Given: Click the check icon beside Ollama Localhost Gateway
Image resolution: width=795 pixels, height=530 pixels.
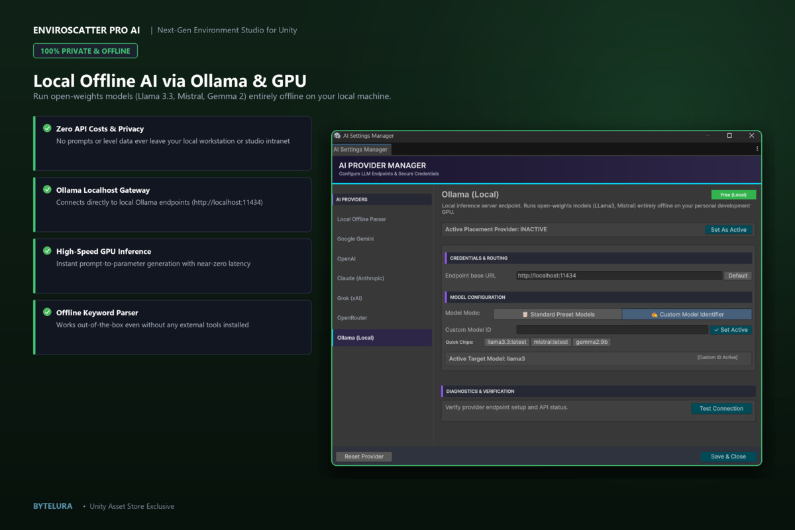Looking at the screenshot, I should 47,189.
